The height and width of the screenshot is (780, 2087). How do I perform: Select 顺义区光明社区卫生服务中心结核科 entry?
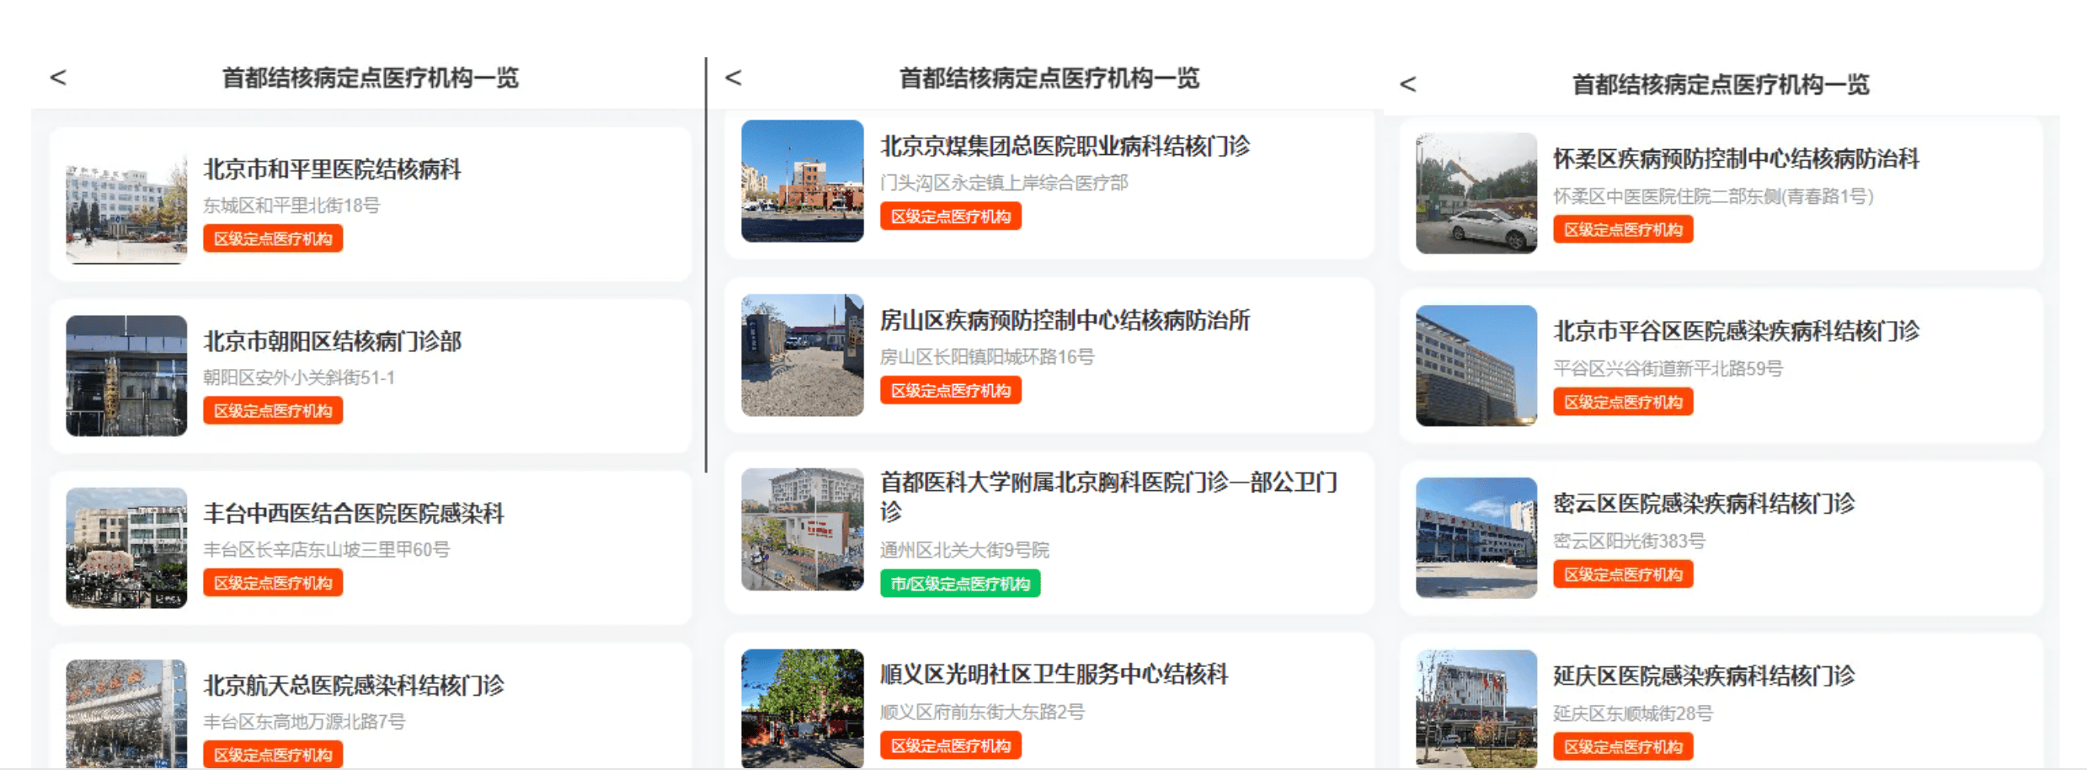[1044, 708]
